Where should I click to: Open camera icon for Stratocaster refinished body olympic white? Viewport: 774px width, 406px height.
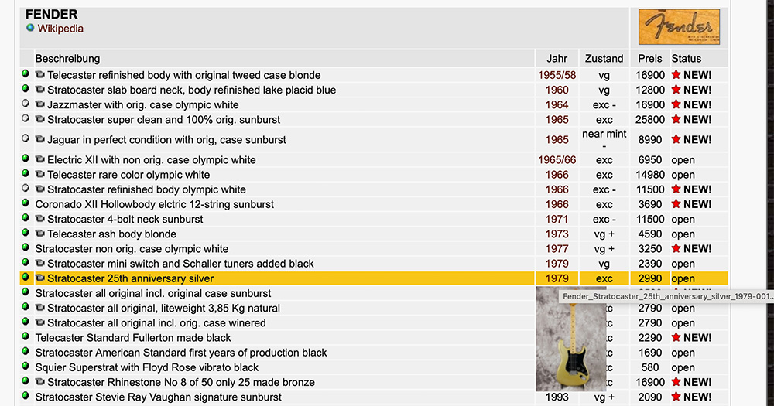(40, 189)
